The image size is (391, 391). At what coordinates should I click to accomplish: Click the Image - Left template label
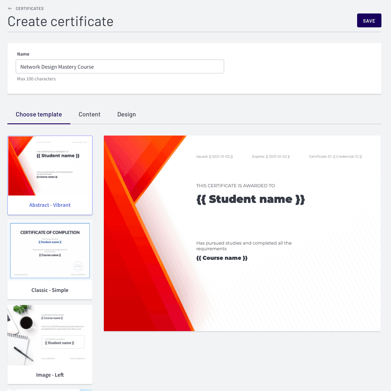(x=50, y=375)
